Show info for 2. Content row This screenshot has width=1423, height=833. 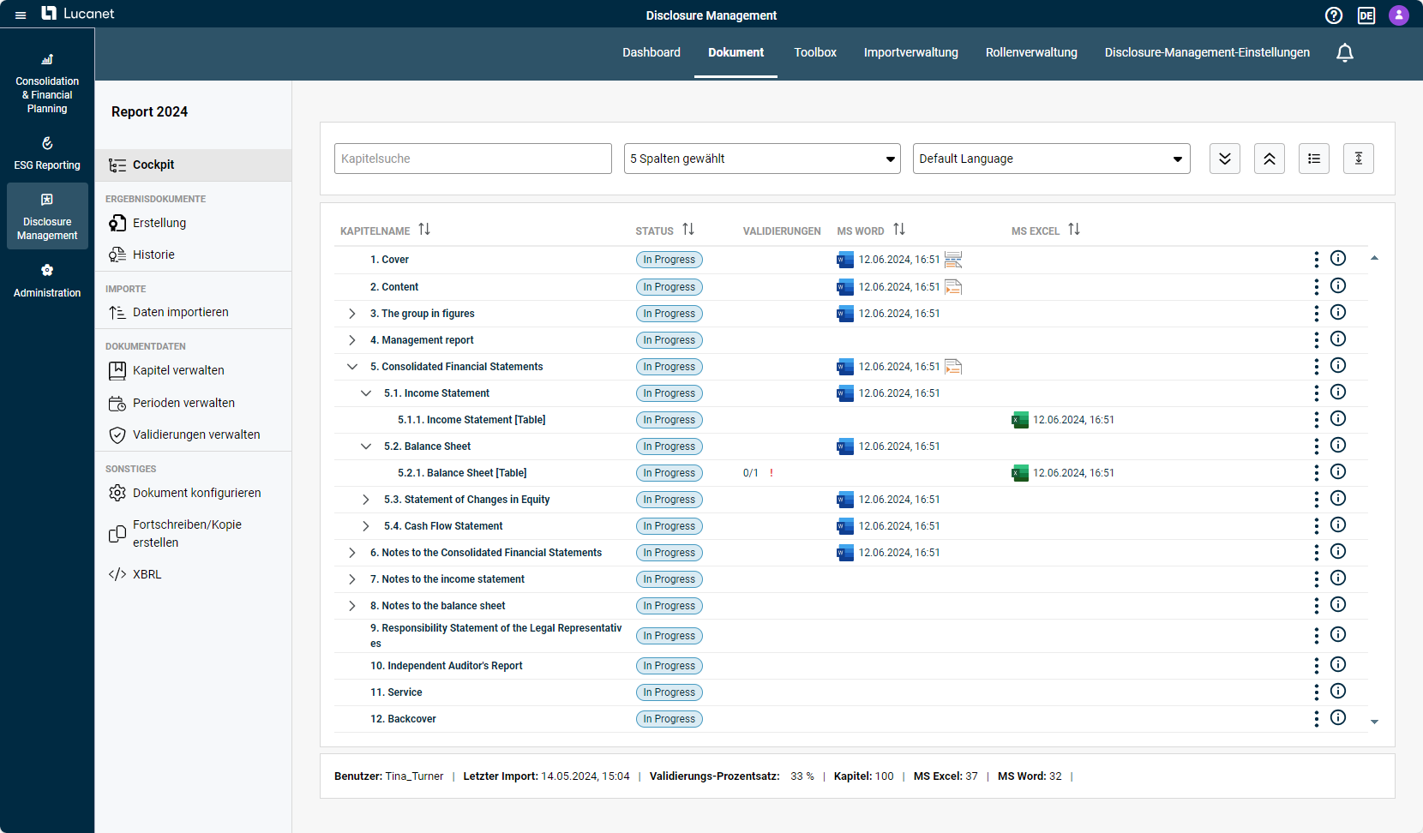tap(1338, 285)
